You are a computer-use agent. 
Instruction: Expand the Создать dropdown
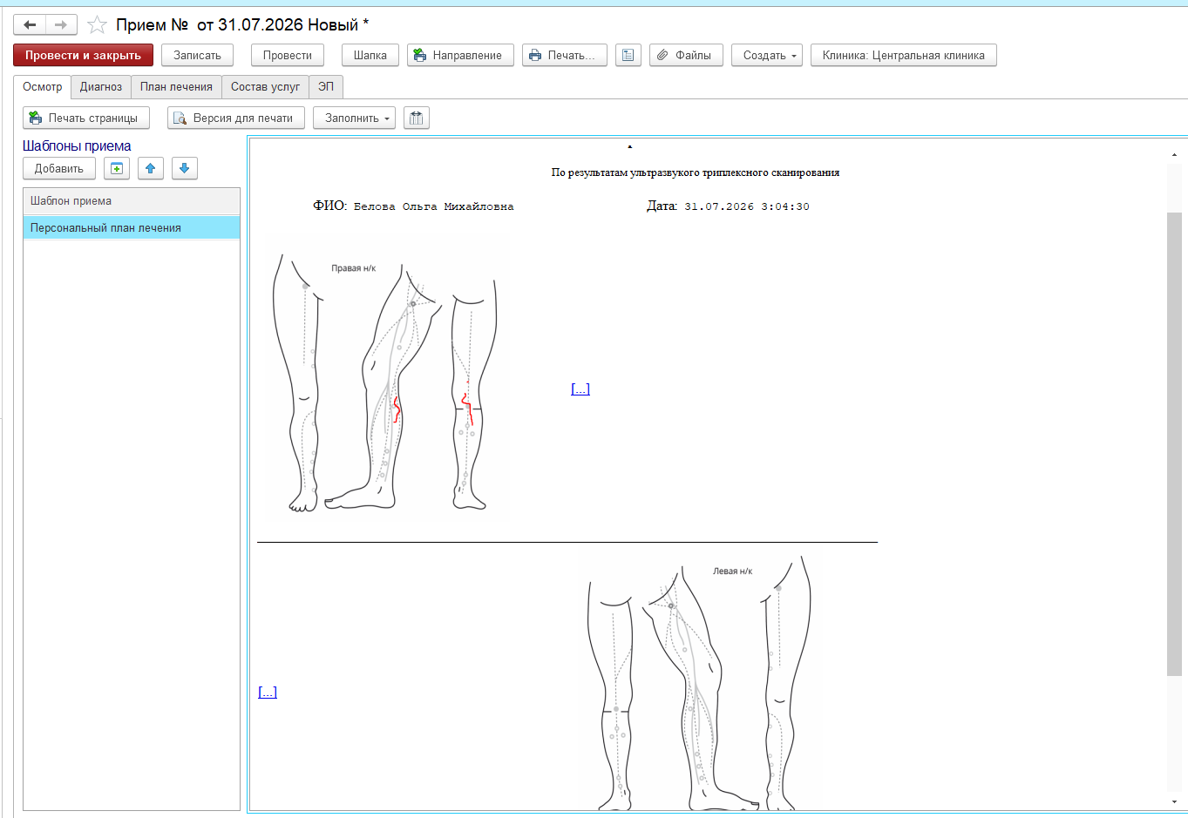(767, 55)
